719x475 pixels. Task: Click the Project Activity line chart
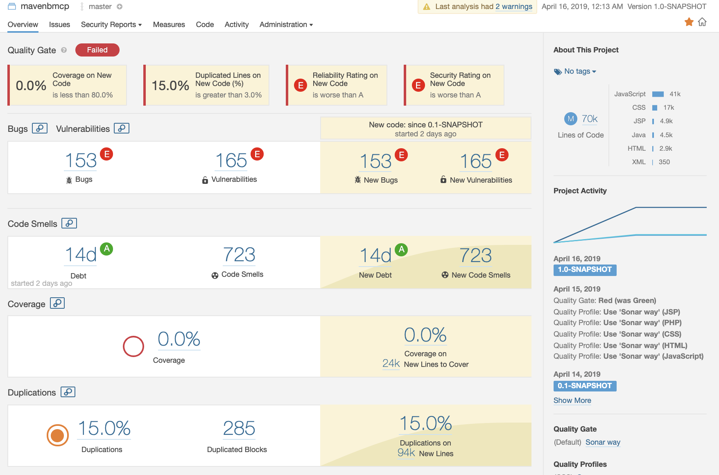coord(630,224)
